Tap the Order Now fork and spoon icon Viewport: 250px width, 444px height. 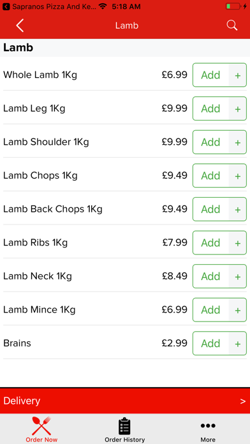(x=41, y=426)
